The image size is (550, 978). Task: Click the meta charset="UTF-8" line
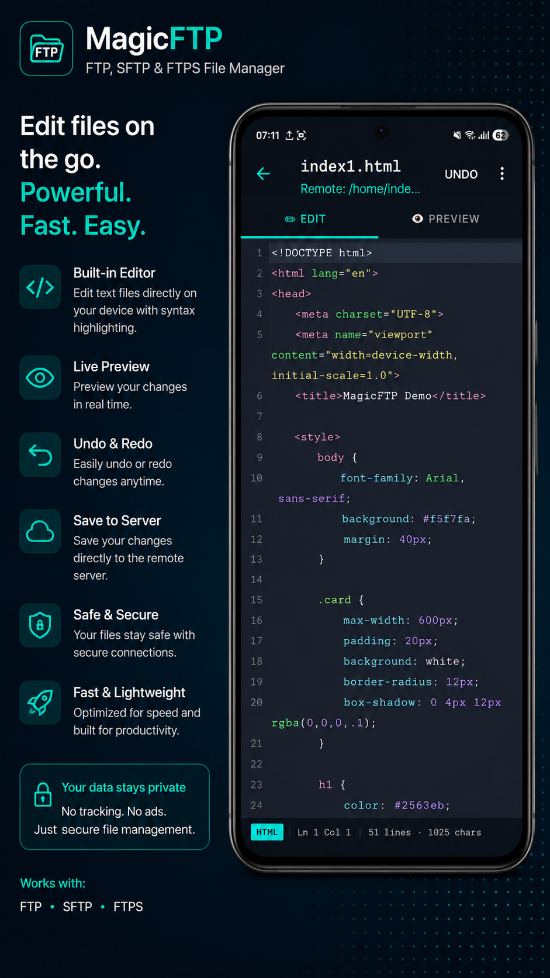(x=369, y=315)
